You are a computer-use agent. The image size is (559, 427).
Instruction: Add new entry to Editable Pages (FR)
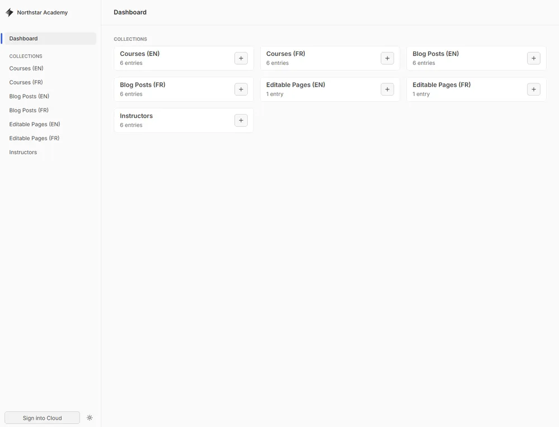[534, 89]
